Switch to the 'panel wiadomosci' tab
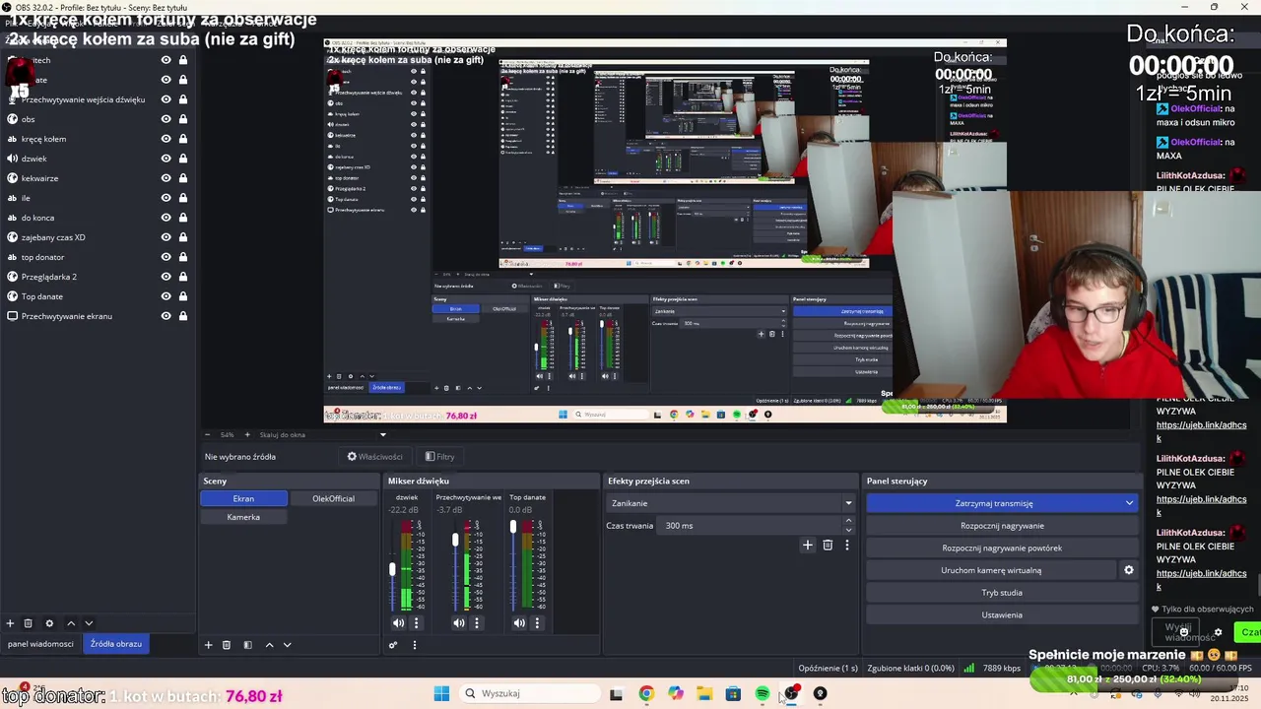The image size is (1261, 709). click(40, 644)
